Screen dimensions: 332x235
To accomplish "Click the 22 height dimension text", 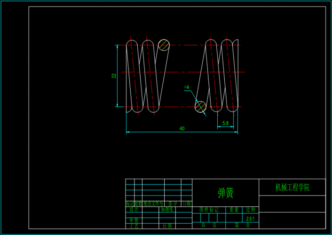I will [x=113, y=76].
